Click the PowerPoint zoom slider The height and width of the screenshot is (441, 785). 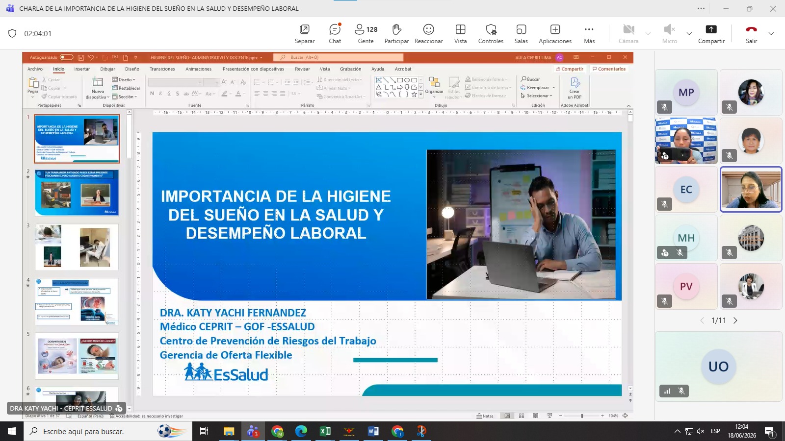[x=582, y=416]
